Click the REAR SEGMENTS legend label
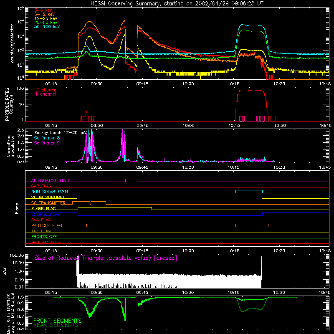 pyautogui.click(x=56, y=325)
